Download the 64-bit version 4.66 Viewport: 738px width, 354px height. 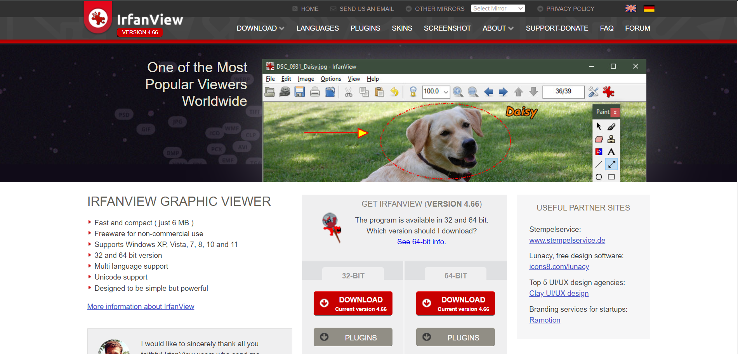[455, 303]
